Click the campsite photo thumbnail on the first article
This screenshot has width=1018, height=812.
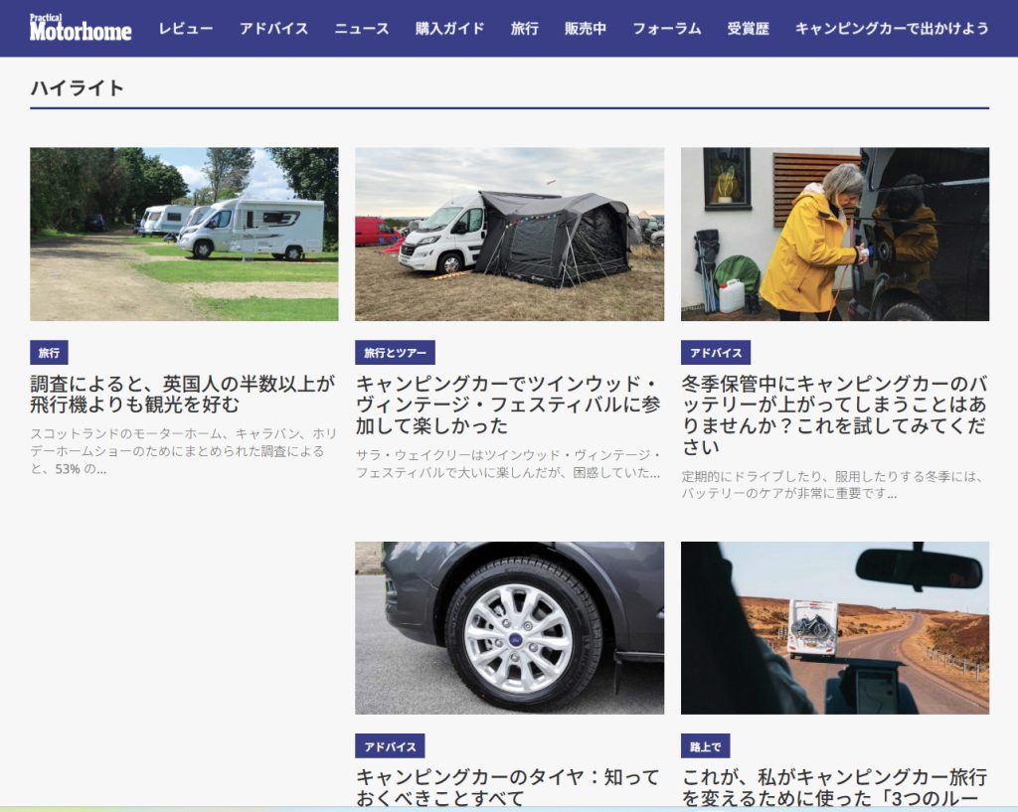click(x=183, y=234)
